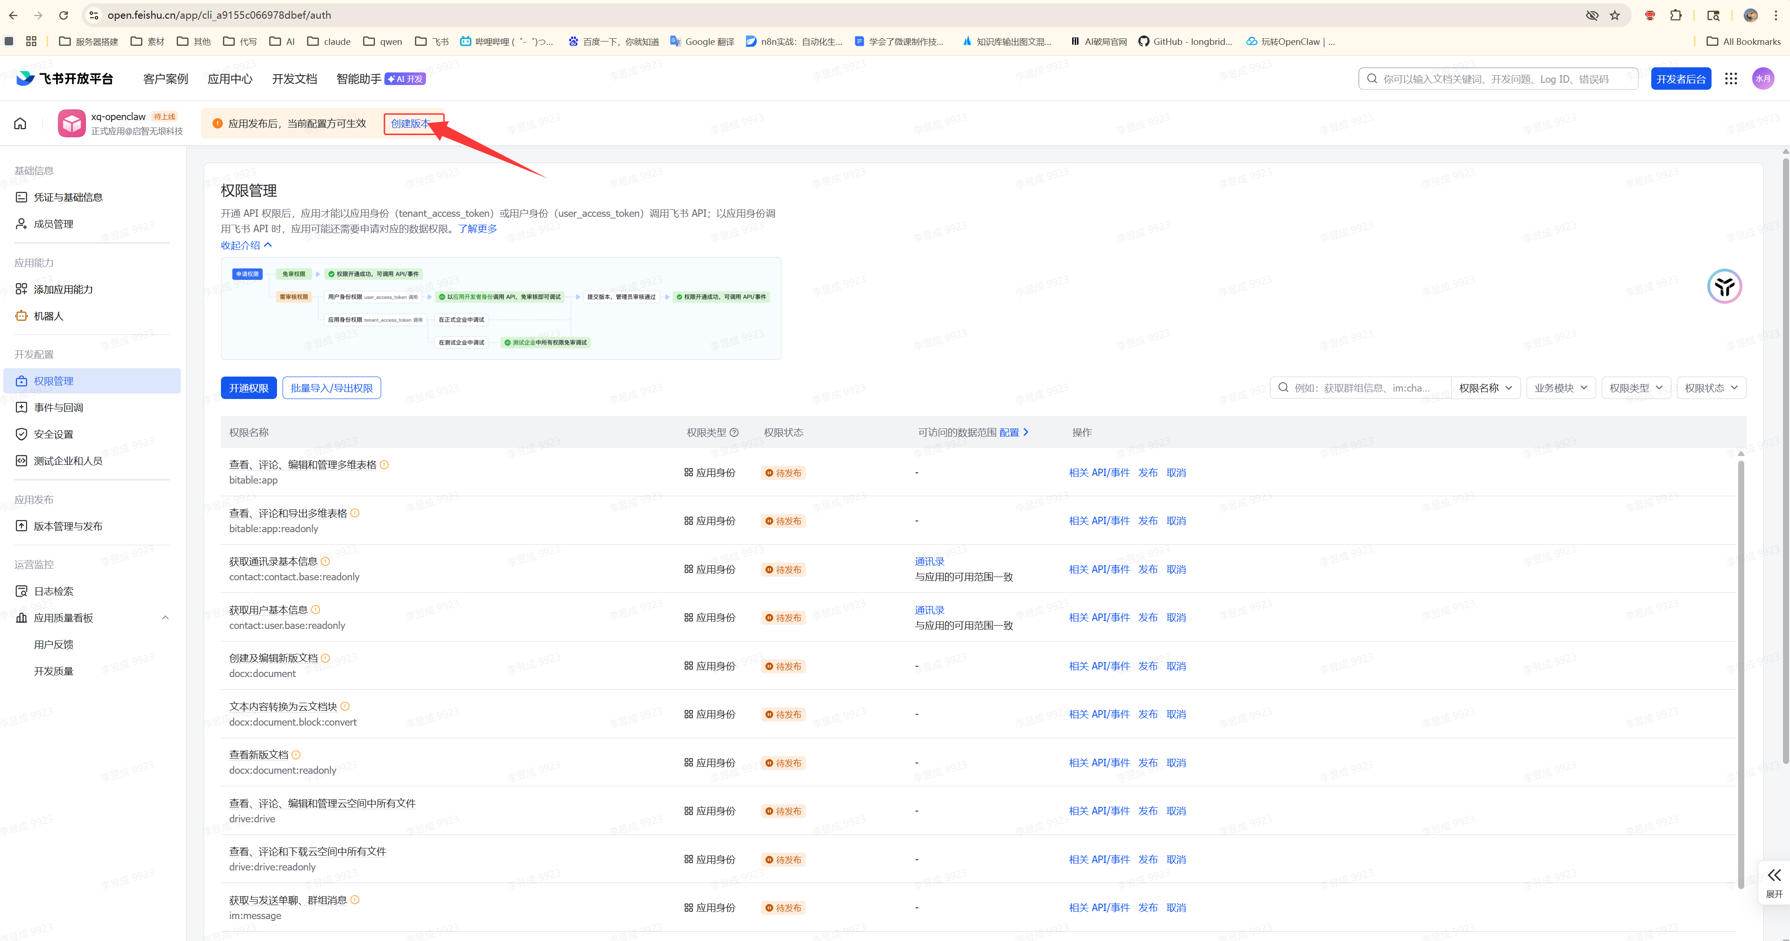Click the browser back arrow
1790x941 pixels.
point(13,15)
